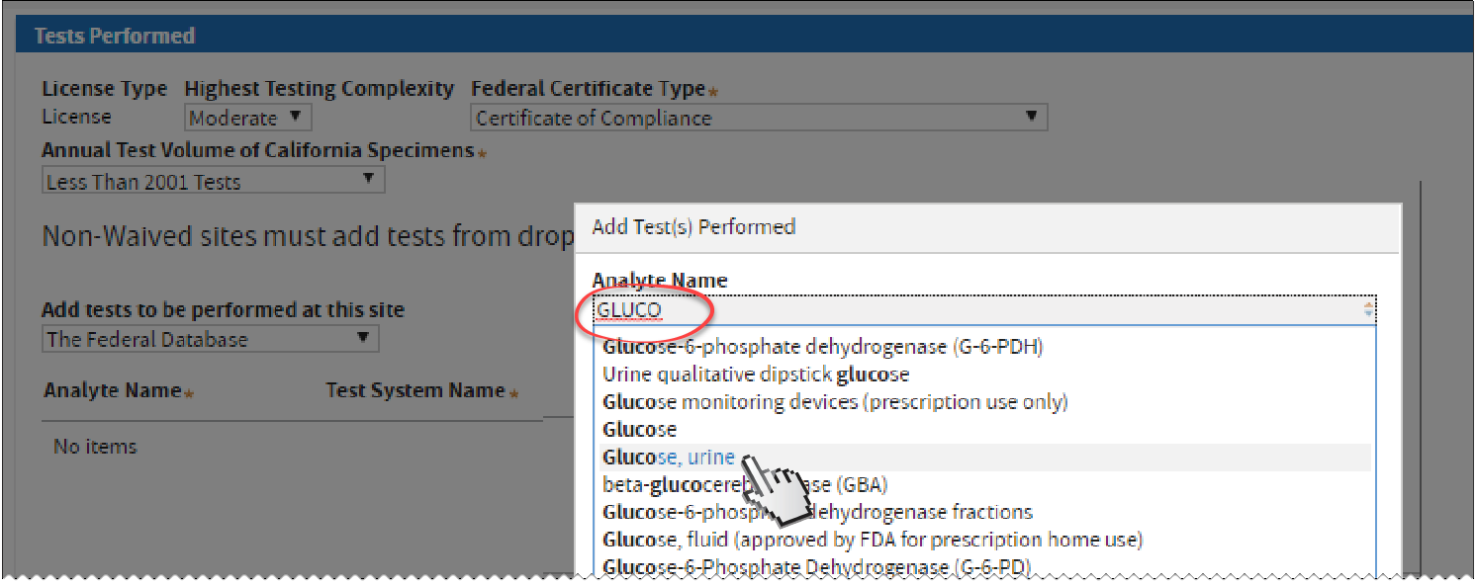Expand the Federal Certificate Type dropdown
Viewport: 1477px width, 585px height.
pyautogui.click(x=758, y=118)
